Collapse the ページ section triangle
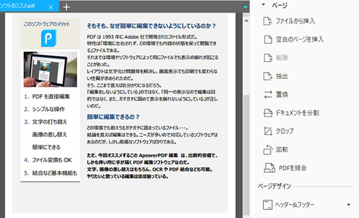Screen dimensions: 359x218 [x=263, y=5]
